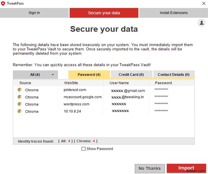Enable the Show Password checkbox

coord(84,149)
